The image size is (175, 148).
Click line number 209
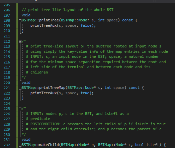[7, 26]
